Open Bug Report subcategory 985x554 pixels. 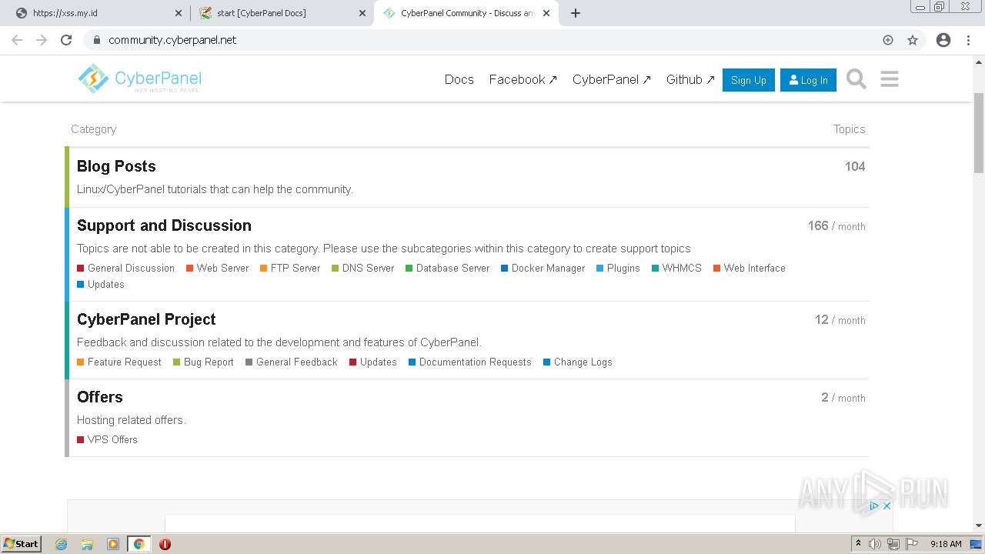coord(203,362)
